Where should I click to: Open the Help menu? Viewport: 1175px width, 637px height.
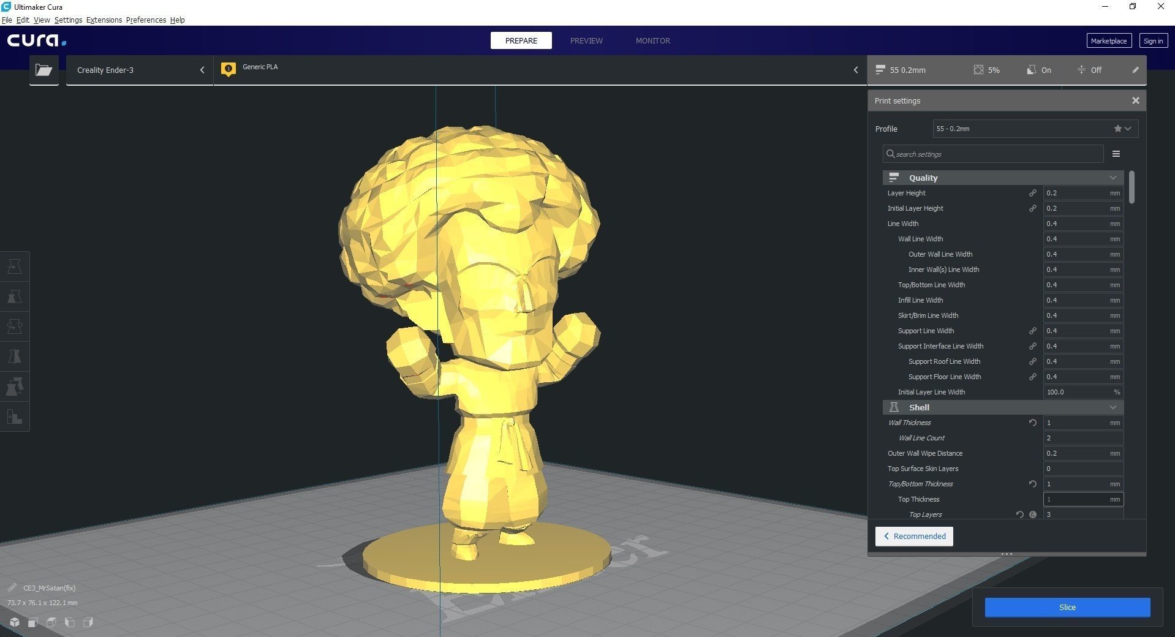(x=177, y=20)
